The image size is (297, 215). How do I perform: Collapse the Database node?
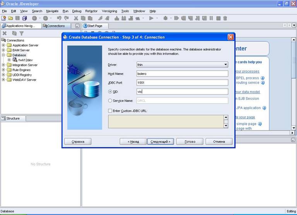(x=3, y=55)
